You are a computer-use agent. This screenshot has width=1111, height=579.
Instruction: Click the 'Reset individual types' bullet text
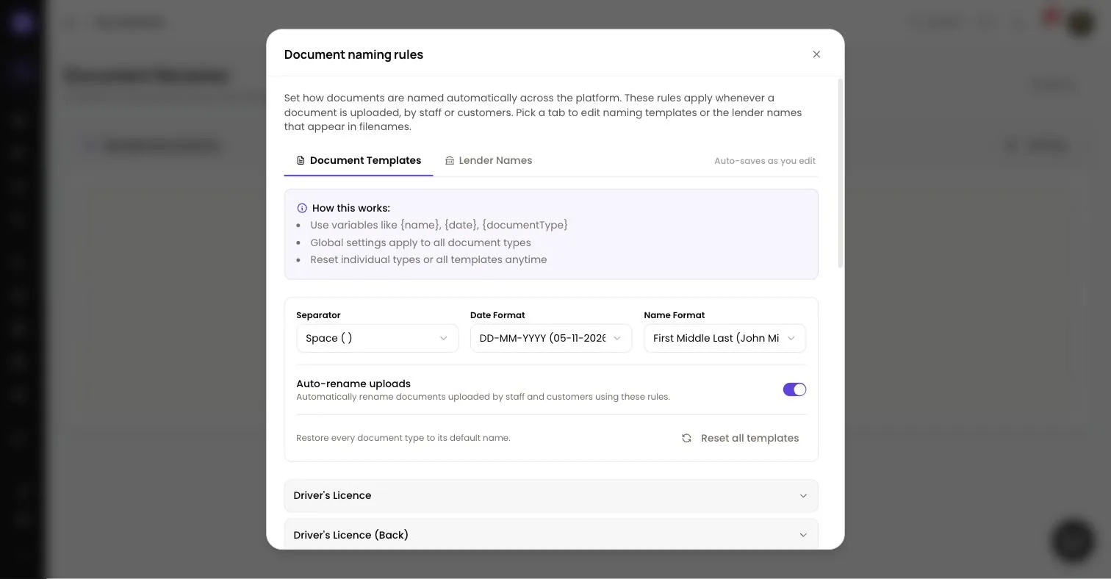(x=428, y=259)
